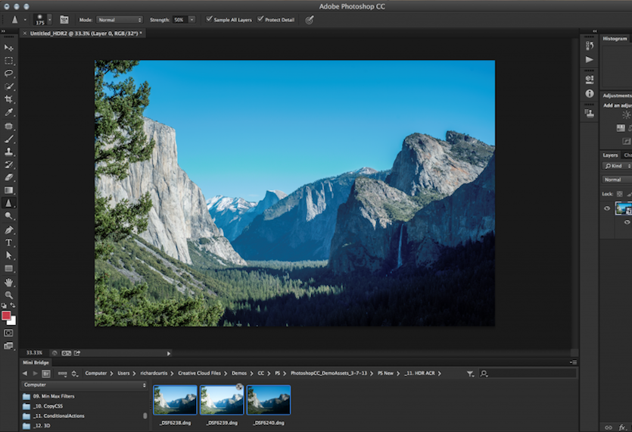Open the Strength value dropdown arrow
This screenshot has width=632, height=432.
point(191,20)
